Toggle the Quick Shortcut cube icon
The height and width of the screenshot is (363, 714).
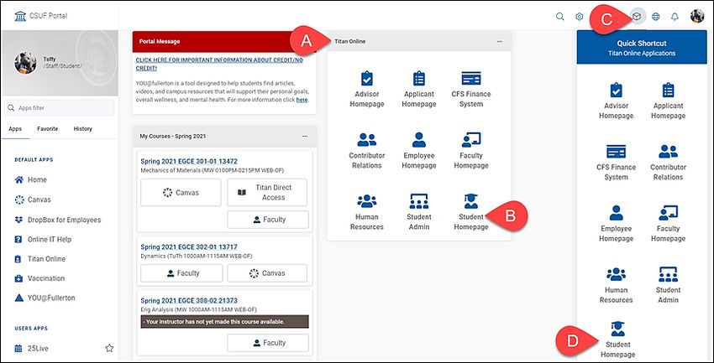[x=638, y=17]
